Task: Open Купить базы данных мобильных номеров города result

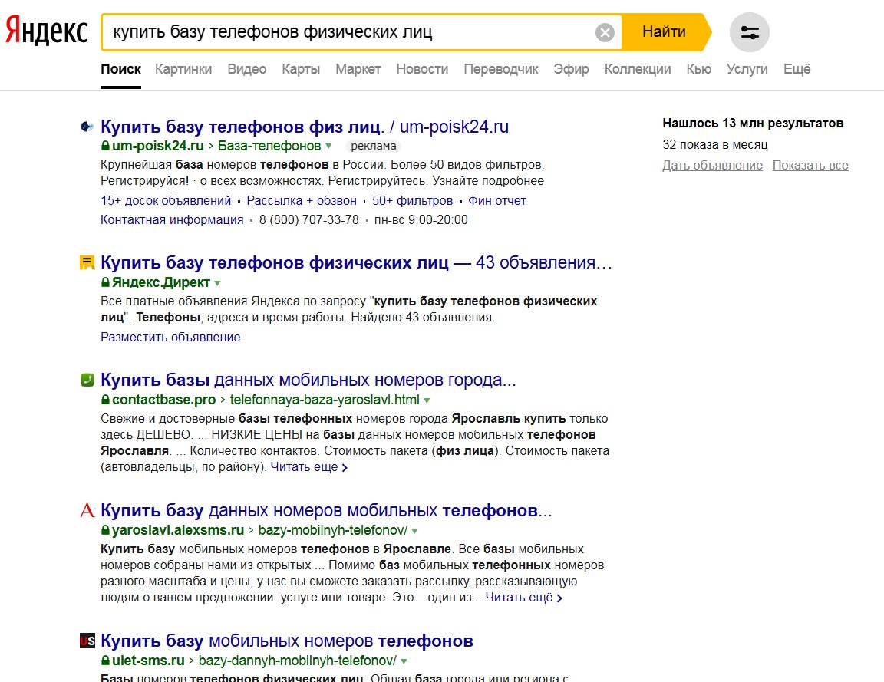Action: click(x=308, y=380)
